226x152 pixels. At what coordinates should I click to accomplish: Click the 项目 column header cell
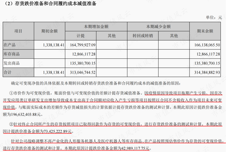click(18, 31)
